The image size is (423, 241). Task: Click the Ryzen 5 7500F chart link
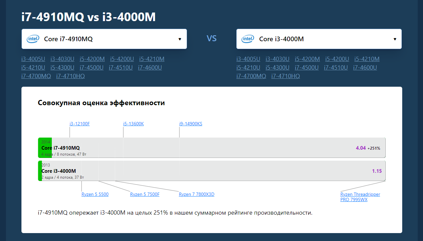[x=145, y=194]
